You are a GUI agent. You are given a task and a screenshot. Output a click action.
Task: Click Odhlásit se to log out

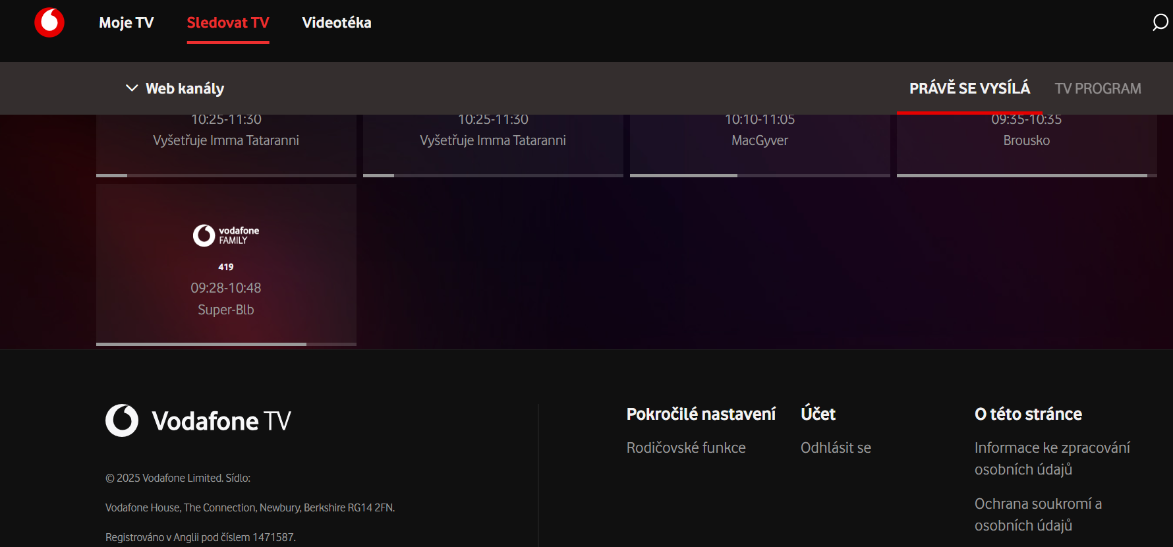pos(836,448)
